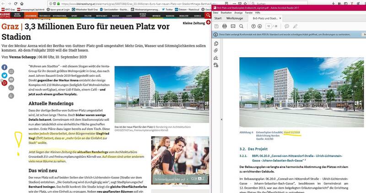Open POLITIK section in site navigation
The width and height of the screenshot is (366, 193).
(88, 16)
